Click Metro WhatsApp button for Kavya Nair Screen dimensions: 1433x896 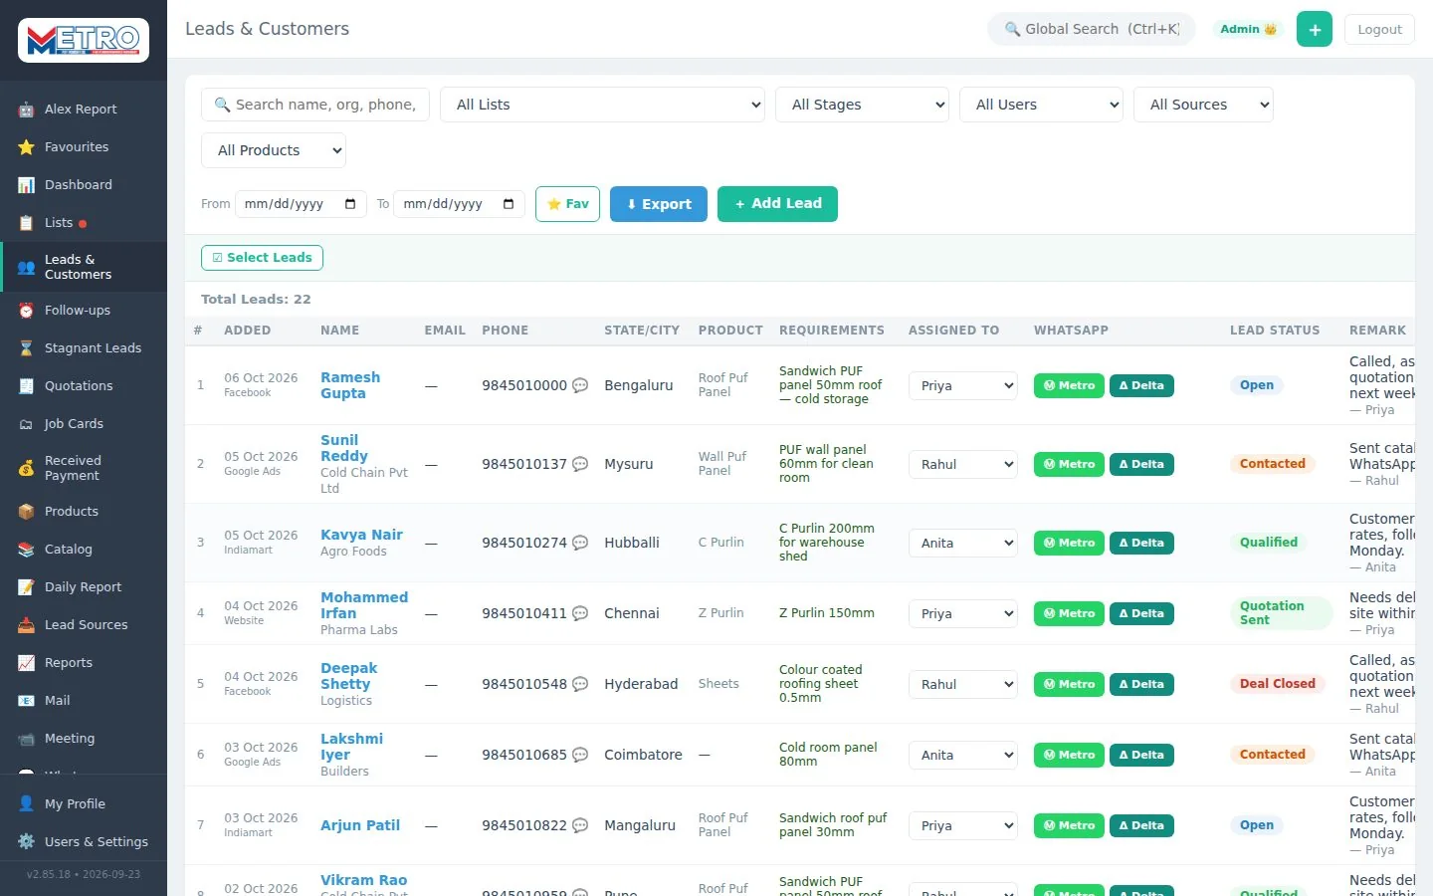click(x=1069, y=544)
